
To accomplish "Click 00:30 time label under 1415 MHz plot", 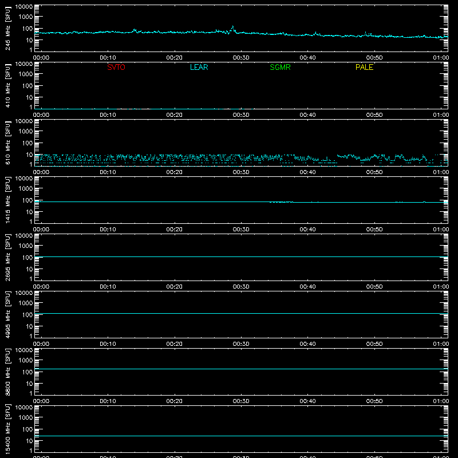I will (x=241, y=230).
